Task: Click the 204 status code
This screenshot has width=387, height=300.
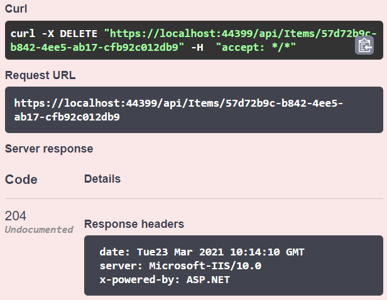Action: (x=16, y=216)
